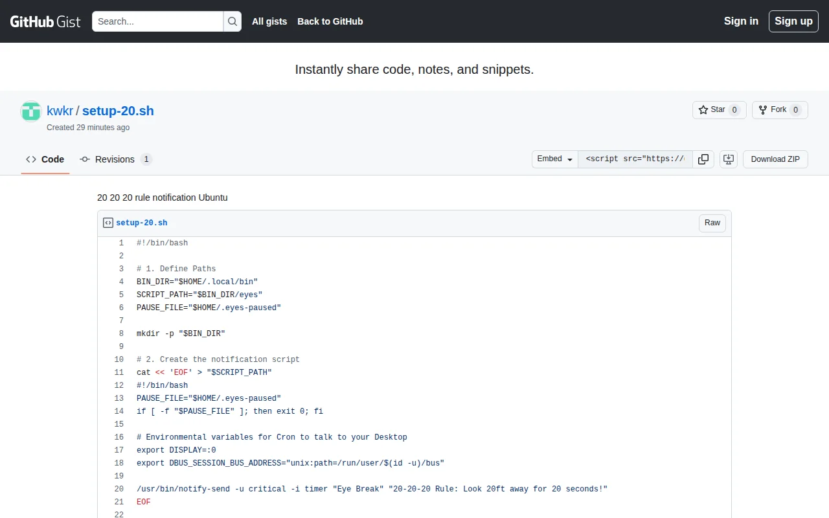
Task: Click the code brackets icon on Code tab
Action: click(x=31, y=159)
